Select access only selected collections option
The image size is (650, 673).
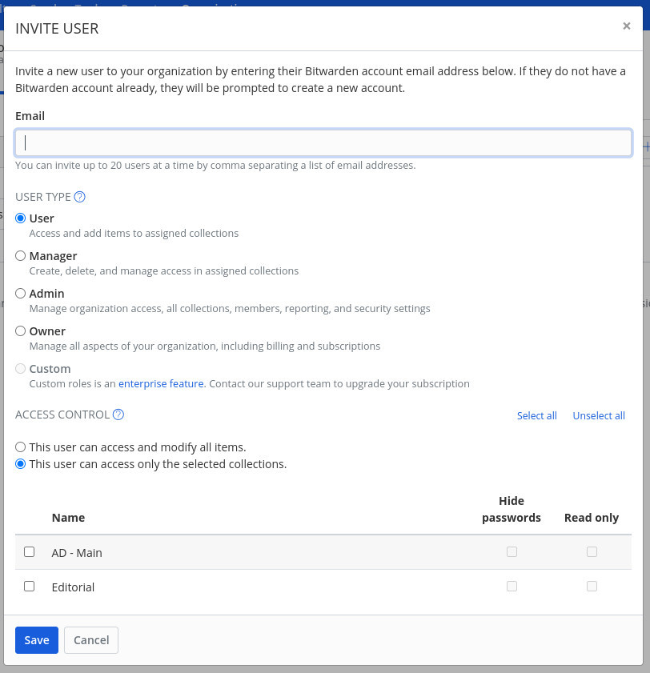coord(21,464)
